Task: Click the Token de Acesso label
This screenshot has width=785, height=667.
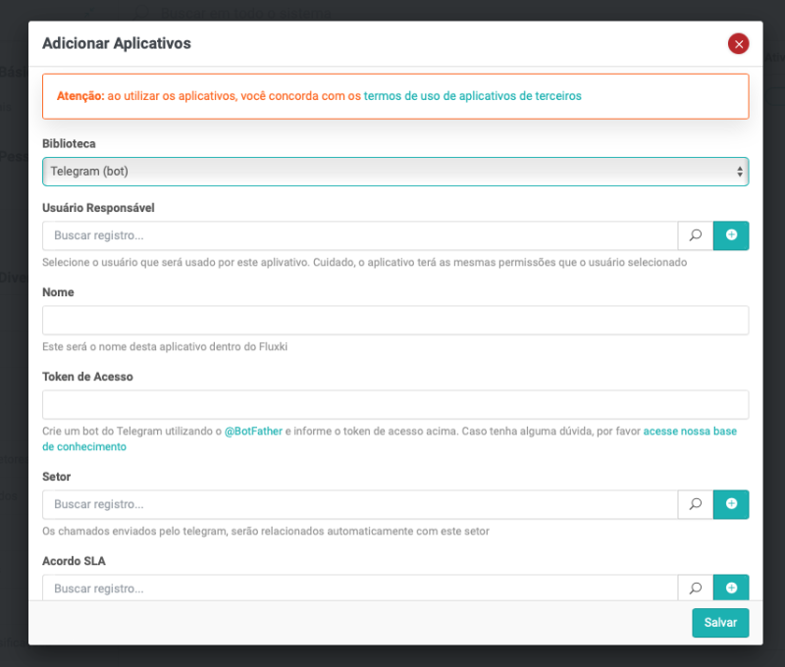Action: pyautogui.click(x=87, y=377)
